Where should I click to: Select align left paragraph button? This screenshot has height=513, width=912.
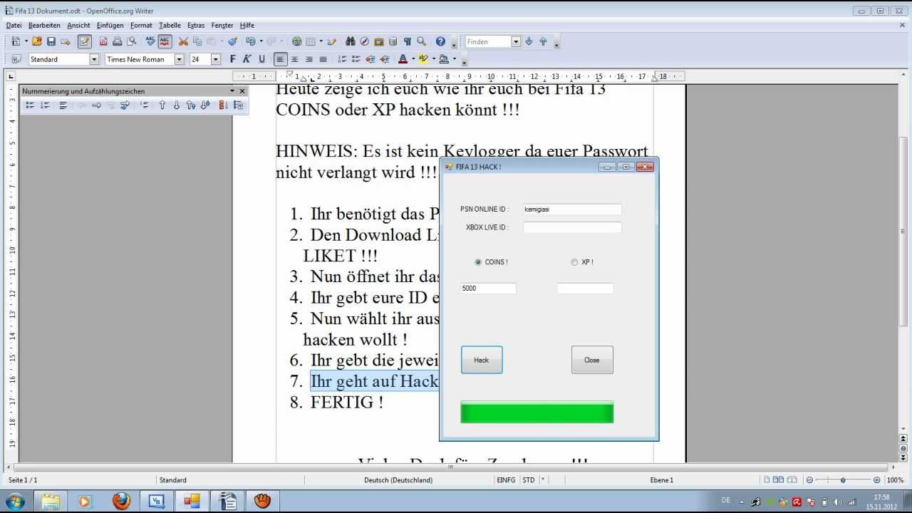(x=281, y=59)
